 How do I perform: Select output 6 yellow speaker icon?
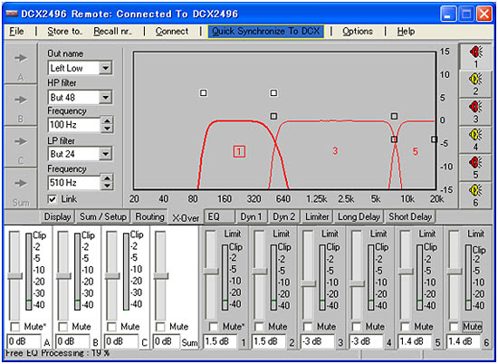pos(475,195)
